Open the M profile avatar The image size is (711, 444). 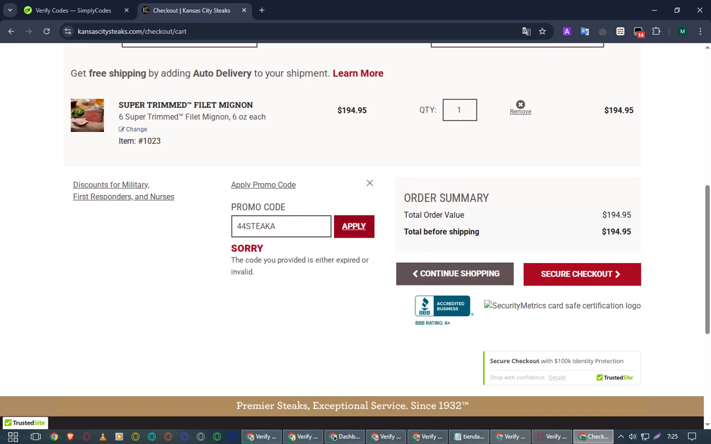(683, 31)
